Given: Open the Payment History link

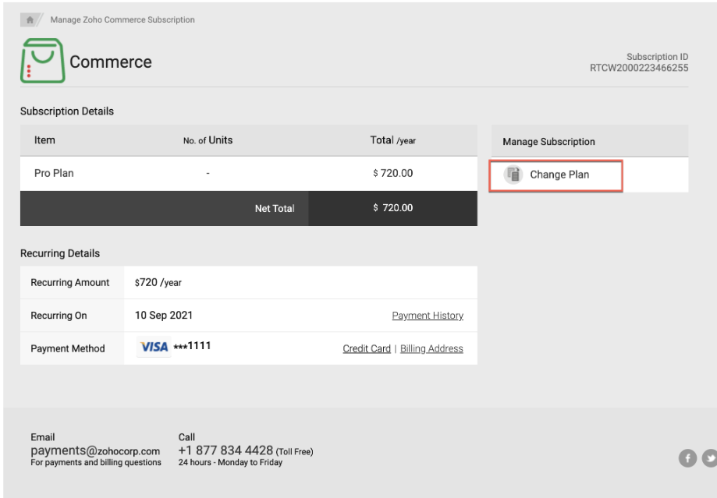Looking at the screenshot, I should pos(427,316).
